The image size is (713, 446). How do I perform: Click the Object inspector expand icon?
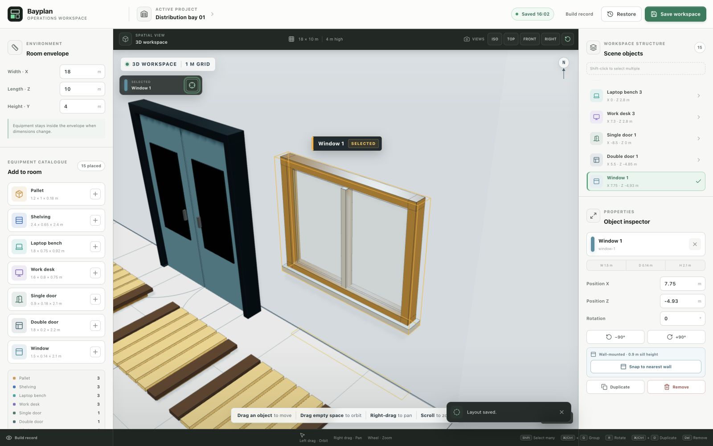(x=593, y=216)
